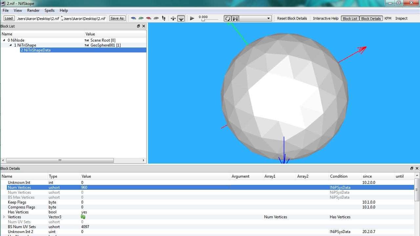Screen dimensions: 420x236
Task: Toggle the Block Details toolbar button
Action: [371, 18]
